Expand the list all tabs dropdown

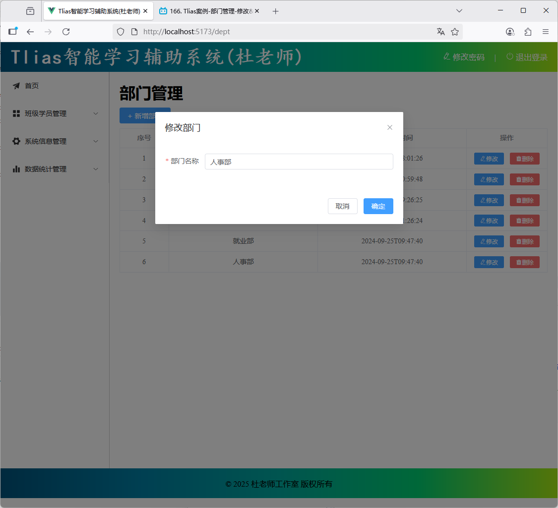click(x=459, y=11)
